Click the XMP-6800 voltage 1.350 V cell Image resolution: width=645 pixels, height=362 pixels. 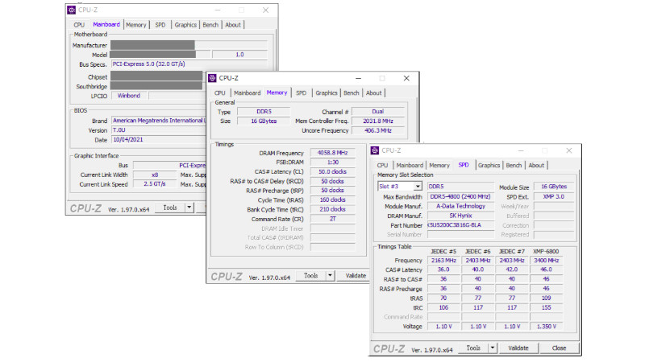coord(546,327)
